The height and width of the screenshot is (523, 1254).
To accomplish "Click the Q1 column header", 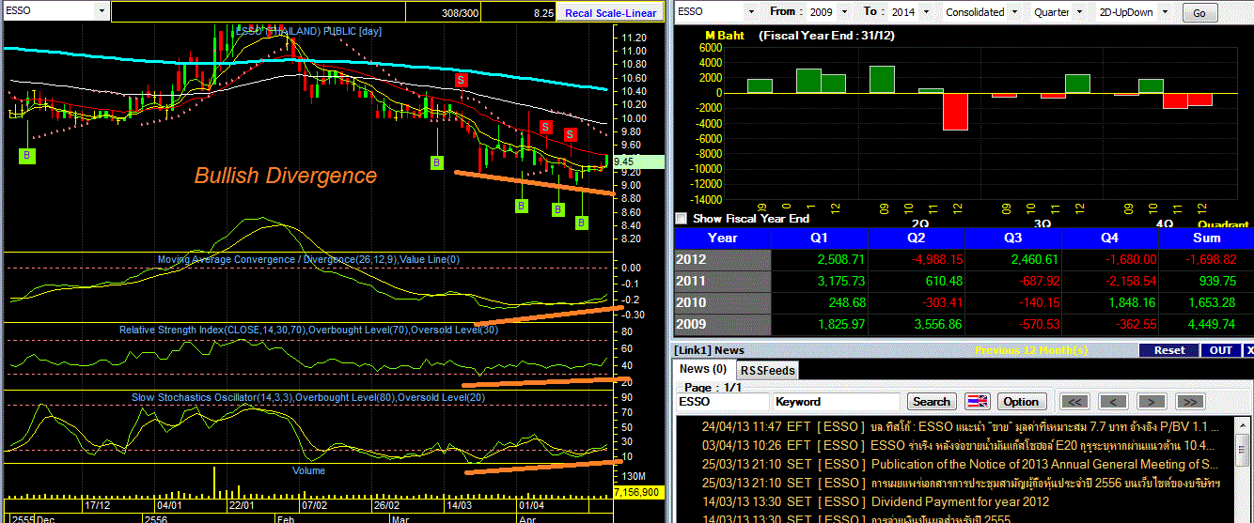I will [819, 238].
